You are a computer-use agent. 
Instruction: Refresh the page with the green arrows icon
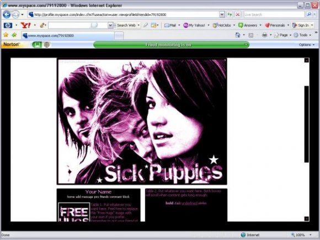230,14
